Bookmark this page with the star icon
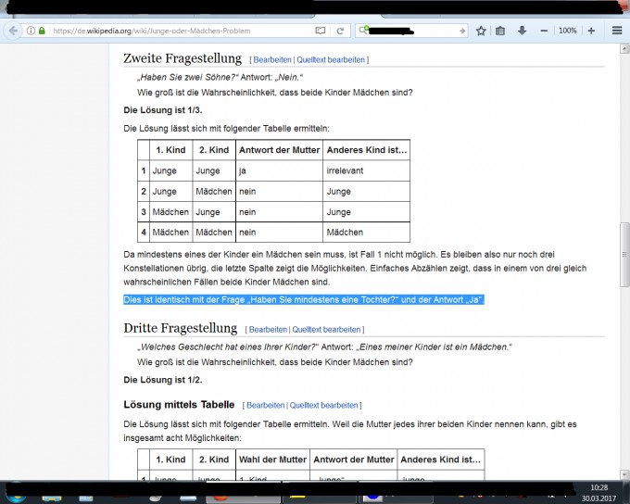This screenshot has height=504, width=630. click(481, 31)
